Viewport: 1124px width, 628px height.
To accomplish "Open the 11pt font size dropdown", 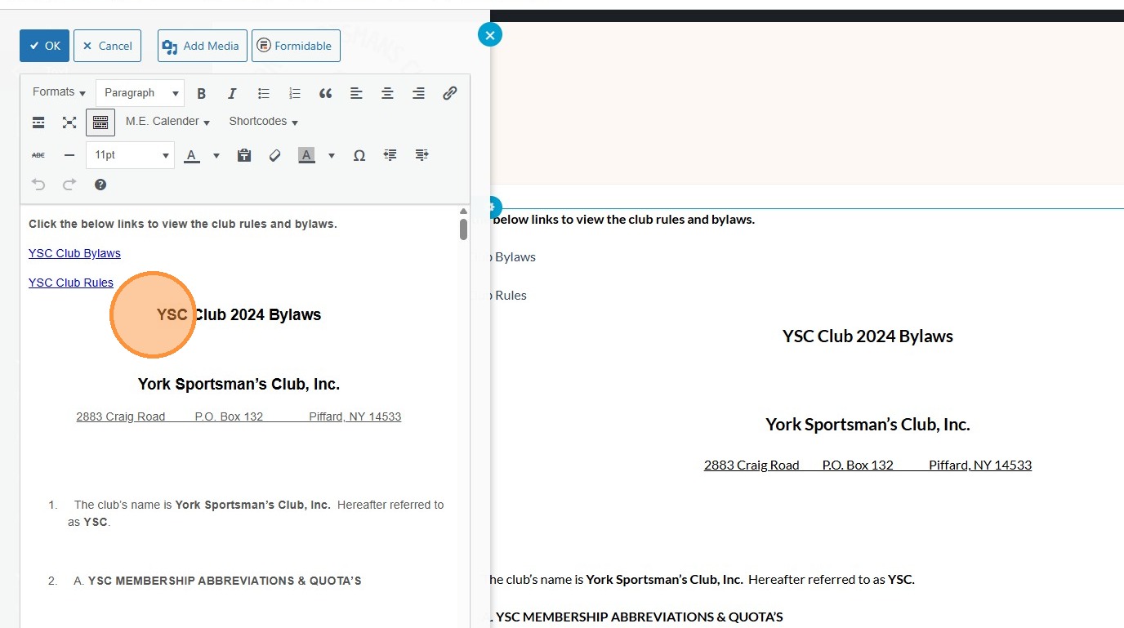I will tap(130, 155).
